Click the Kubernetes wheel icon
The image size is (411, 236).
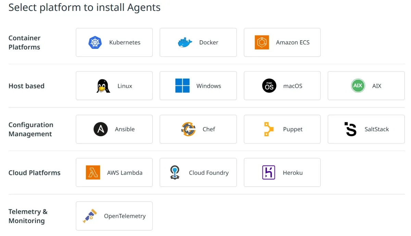[95, 42]
